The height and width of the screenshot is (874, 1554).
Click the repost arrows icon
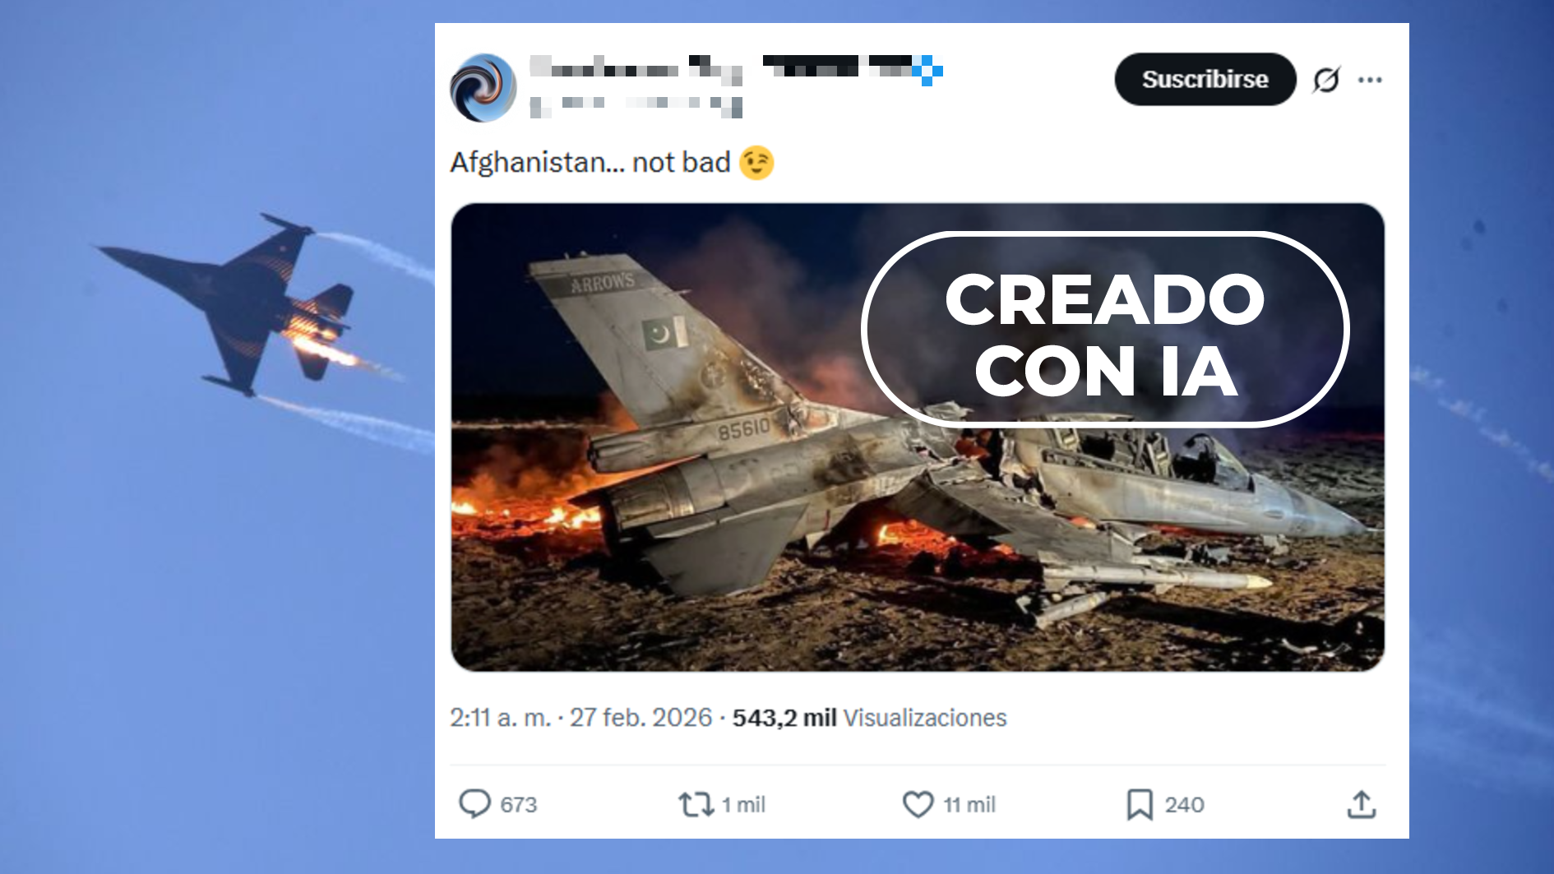[696, 803]
